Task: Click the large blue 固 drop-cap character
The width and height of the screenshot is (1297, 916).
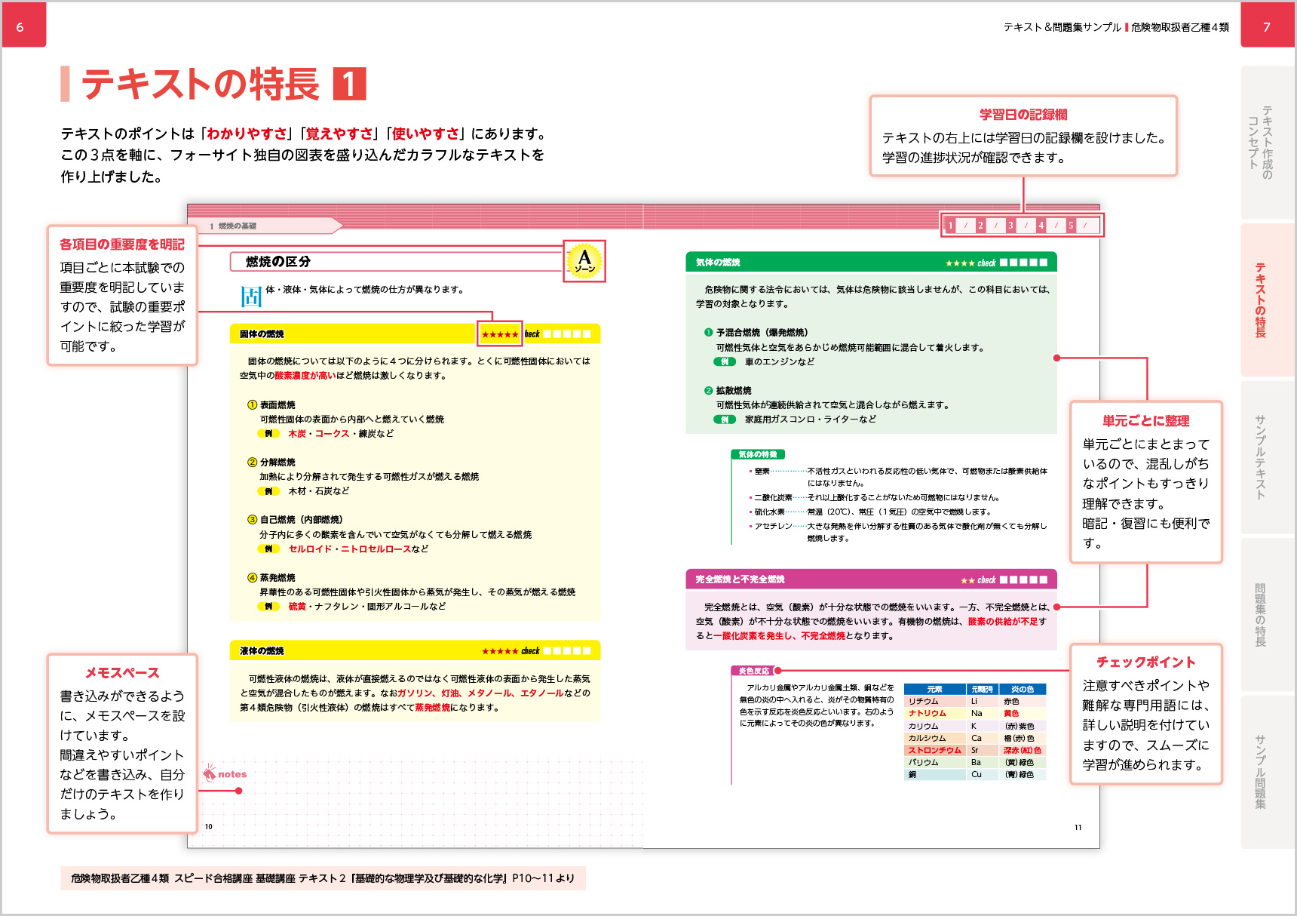Action: tap(251, 297)
